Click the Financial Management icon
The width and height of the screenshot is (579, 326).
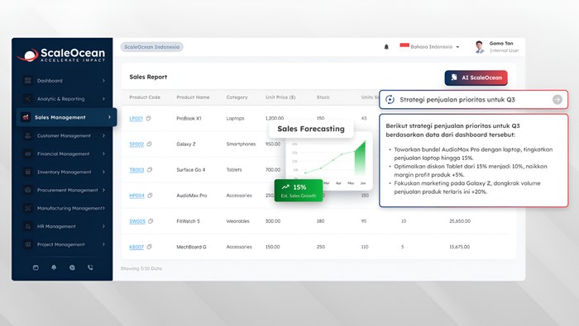27,154
